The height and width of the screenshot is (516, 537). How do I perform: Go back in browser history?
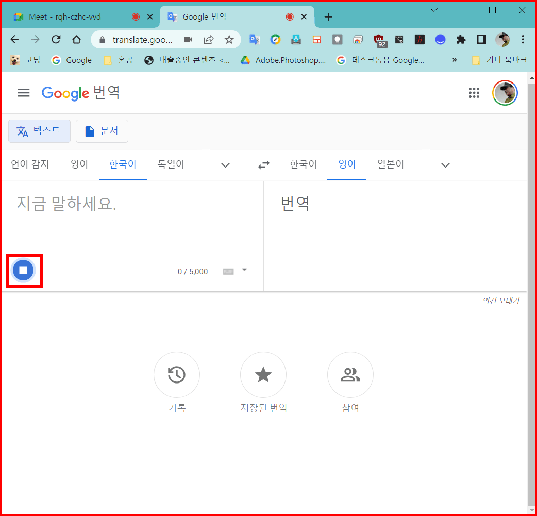click(x=15, y=39)
